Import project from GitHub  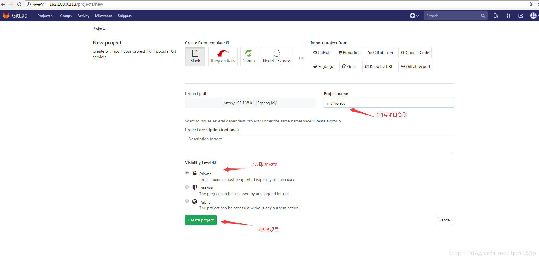tap(322, 53)
